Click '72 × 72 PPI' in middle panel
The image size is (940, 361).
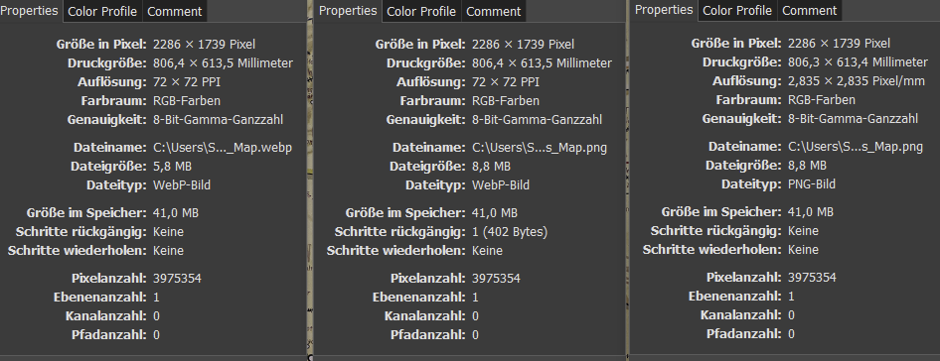click(506, 82)
